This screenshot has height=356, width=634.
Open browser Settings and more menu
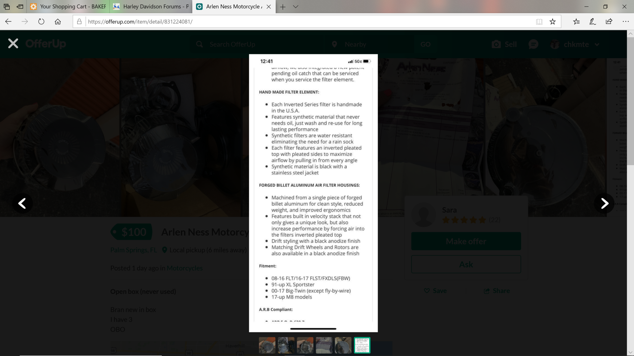pyautogui.click(x=625, y=22)
